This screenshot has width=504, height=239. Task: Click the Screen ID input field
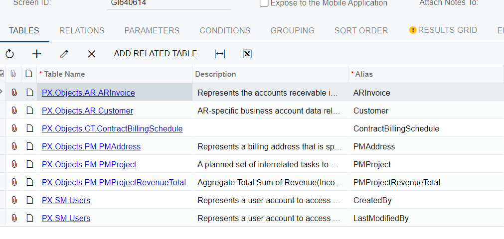[x=168, y=3]
